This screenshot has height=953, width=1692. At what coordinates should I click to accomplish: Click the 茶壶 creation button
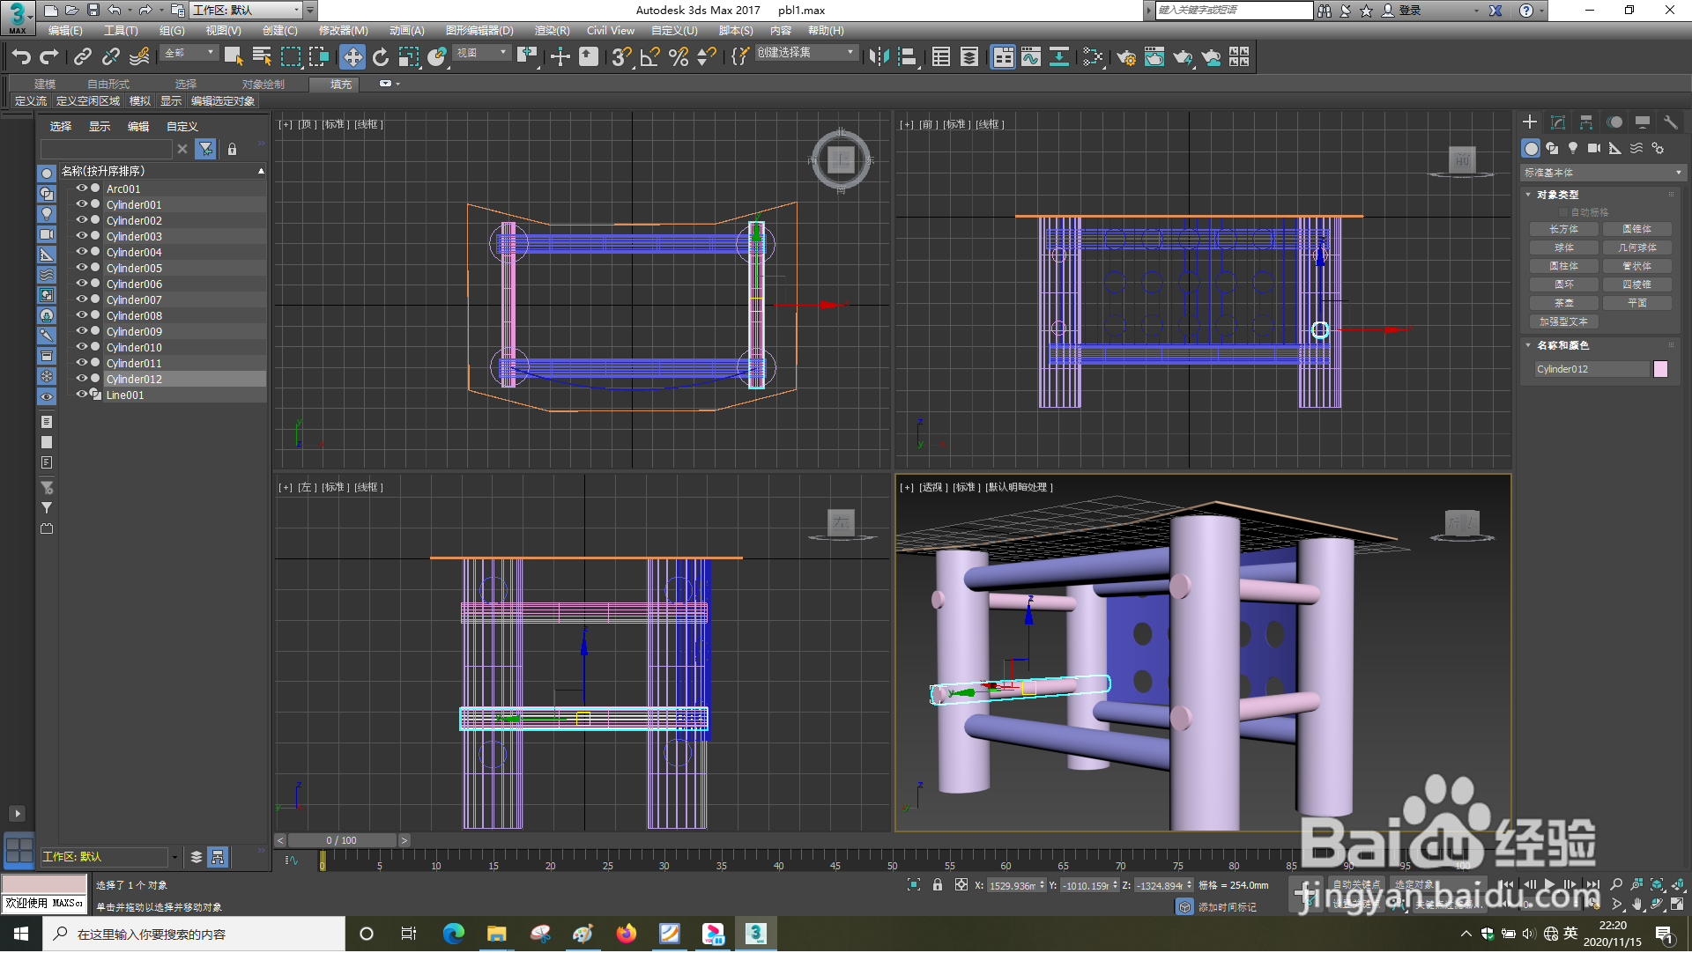pos(1563,302)
